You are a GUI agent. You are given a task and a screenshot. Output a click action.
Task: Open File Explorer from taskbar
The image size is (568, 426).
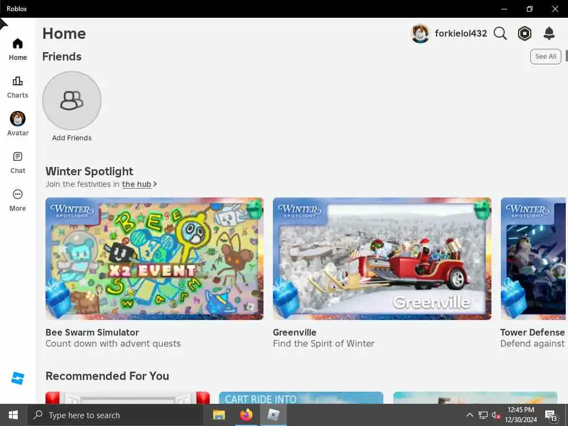coord(219,415)
